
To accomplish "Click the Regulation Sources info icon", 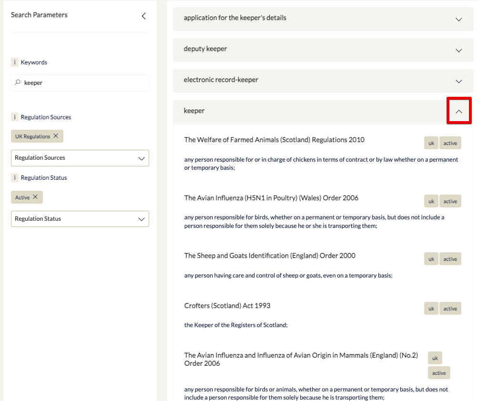I will coord(15,117).
